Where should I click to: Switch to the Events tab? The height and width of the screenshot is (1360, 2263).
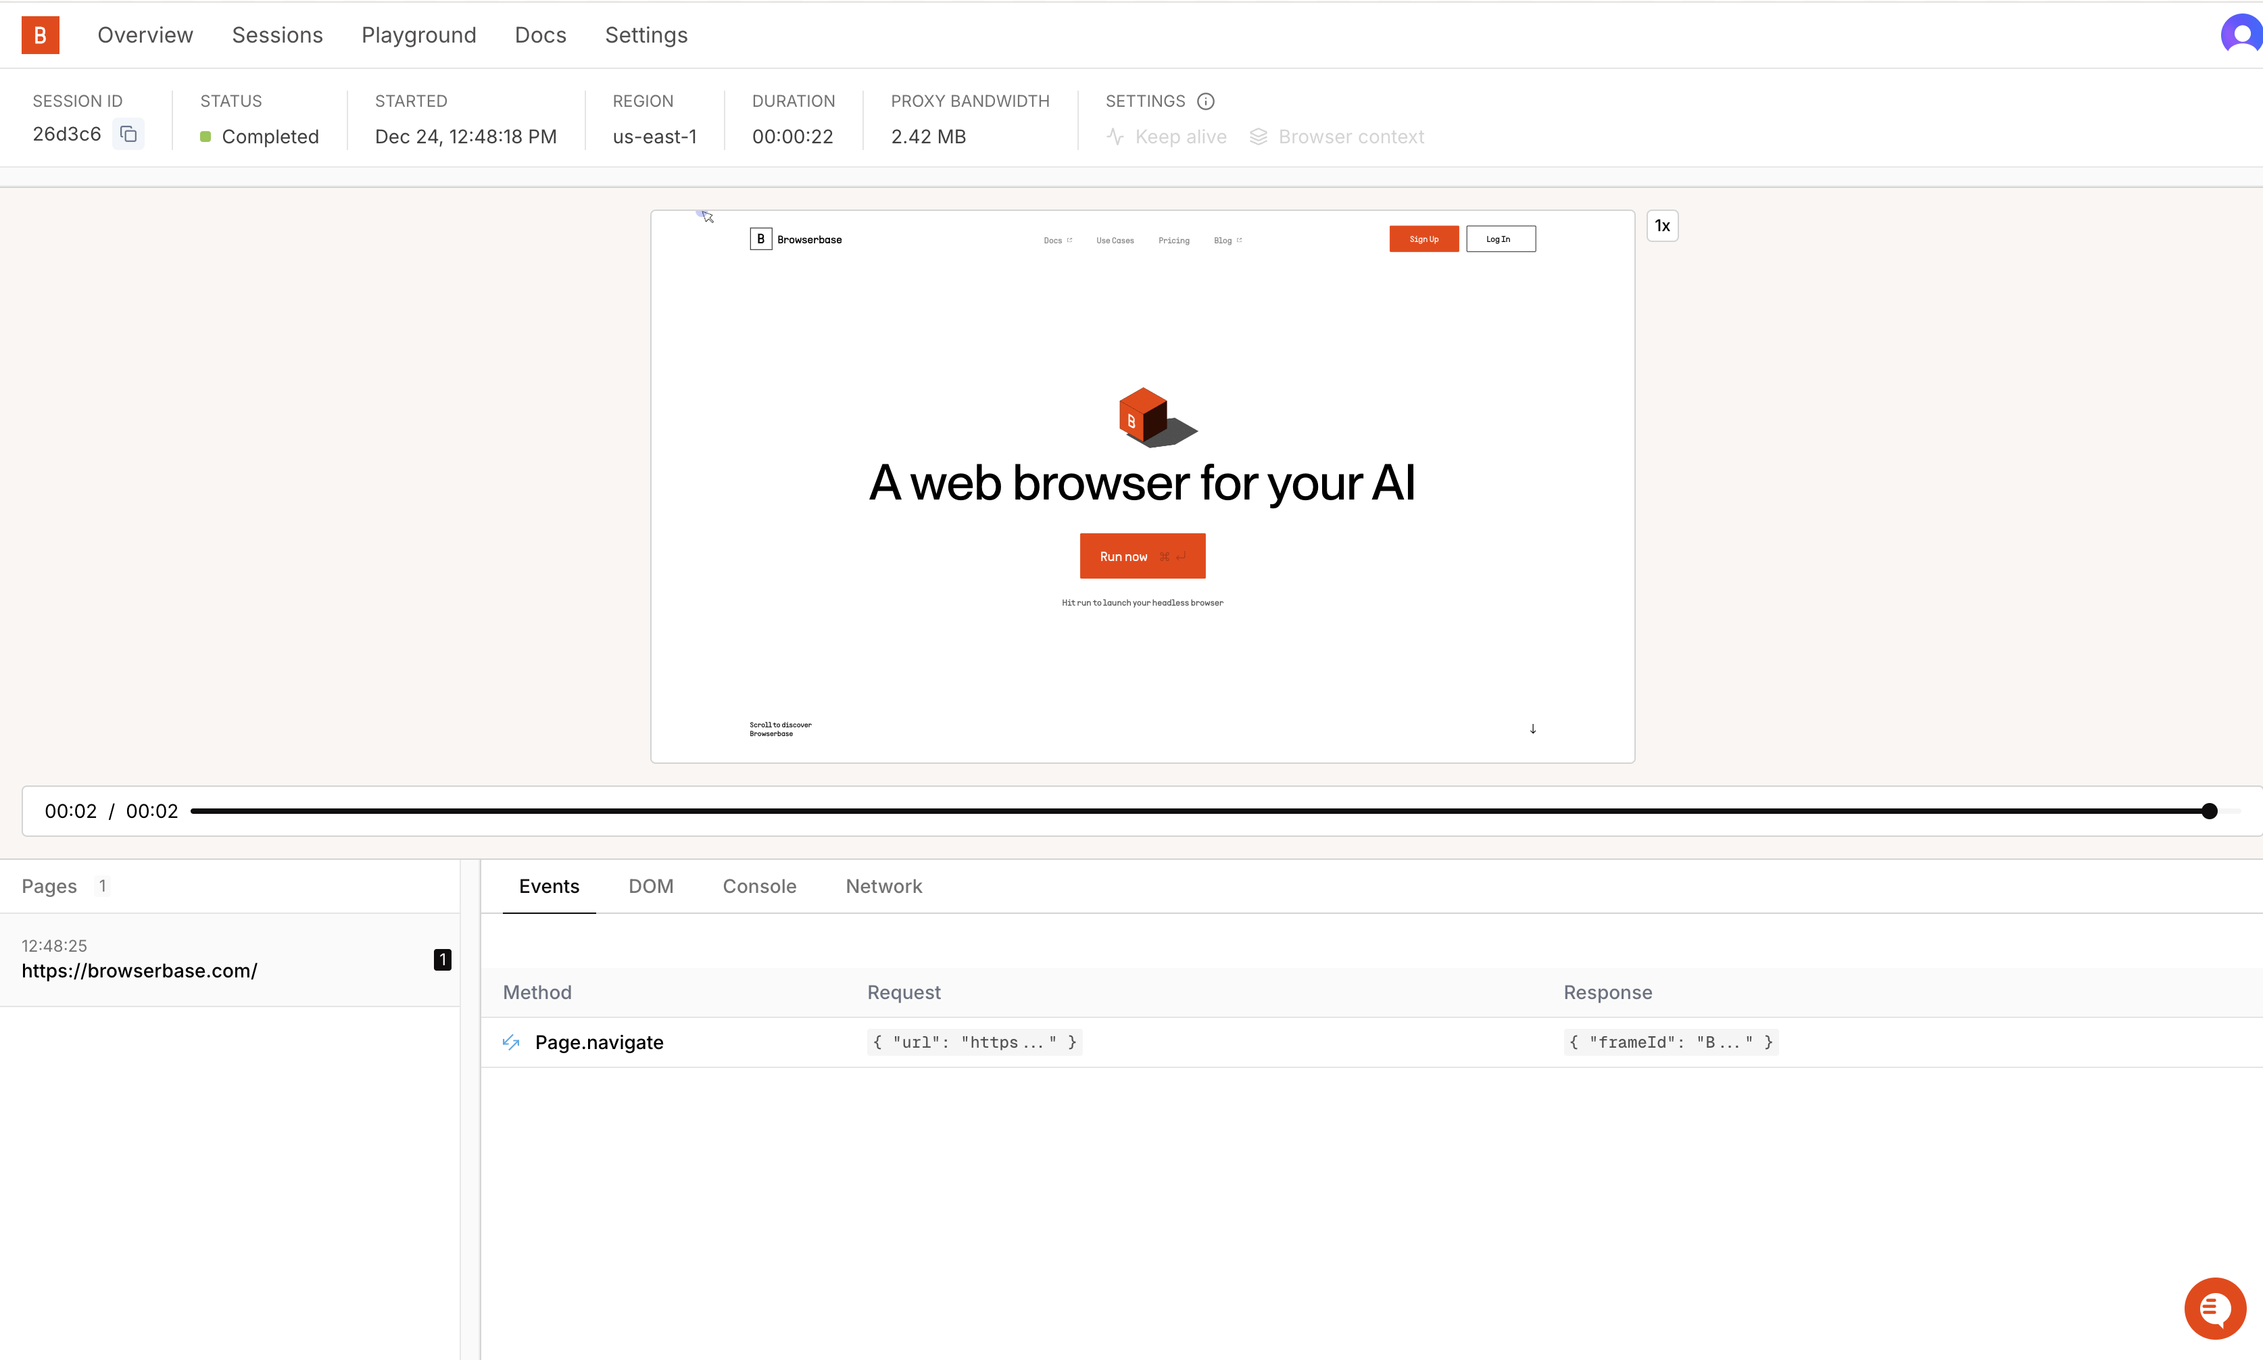tap(549, 886)
